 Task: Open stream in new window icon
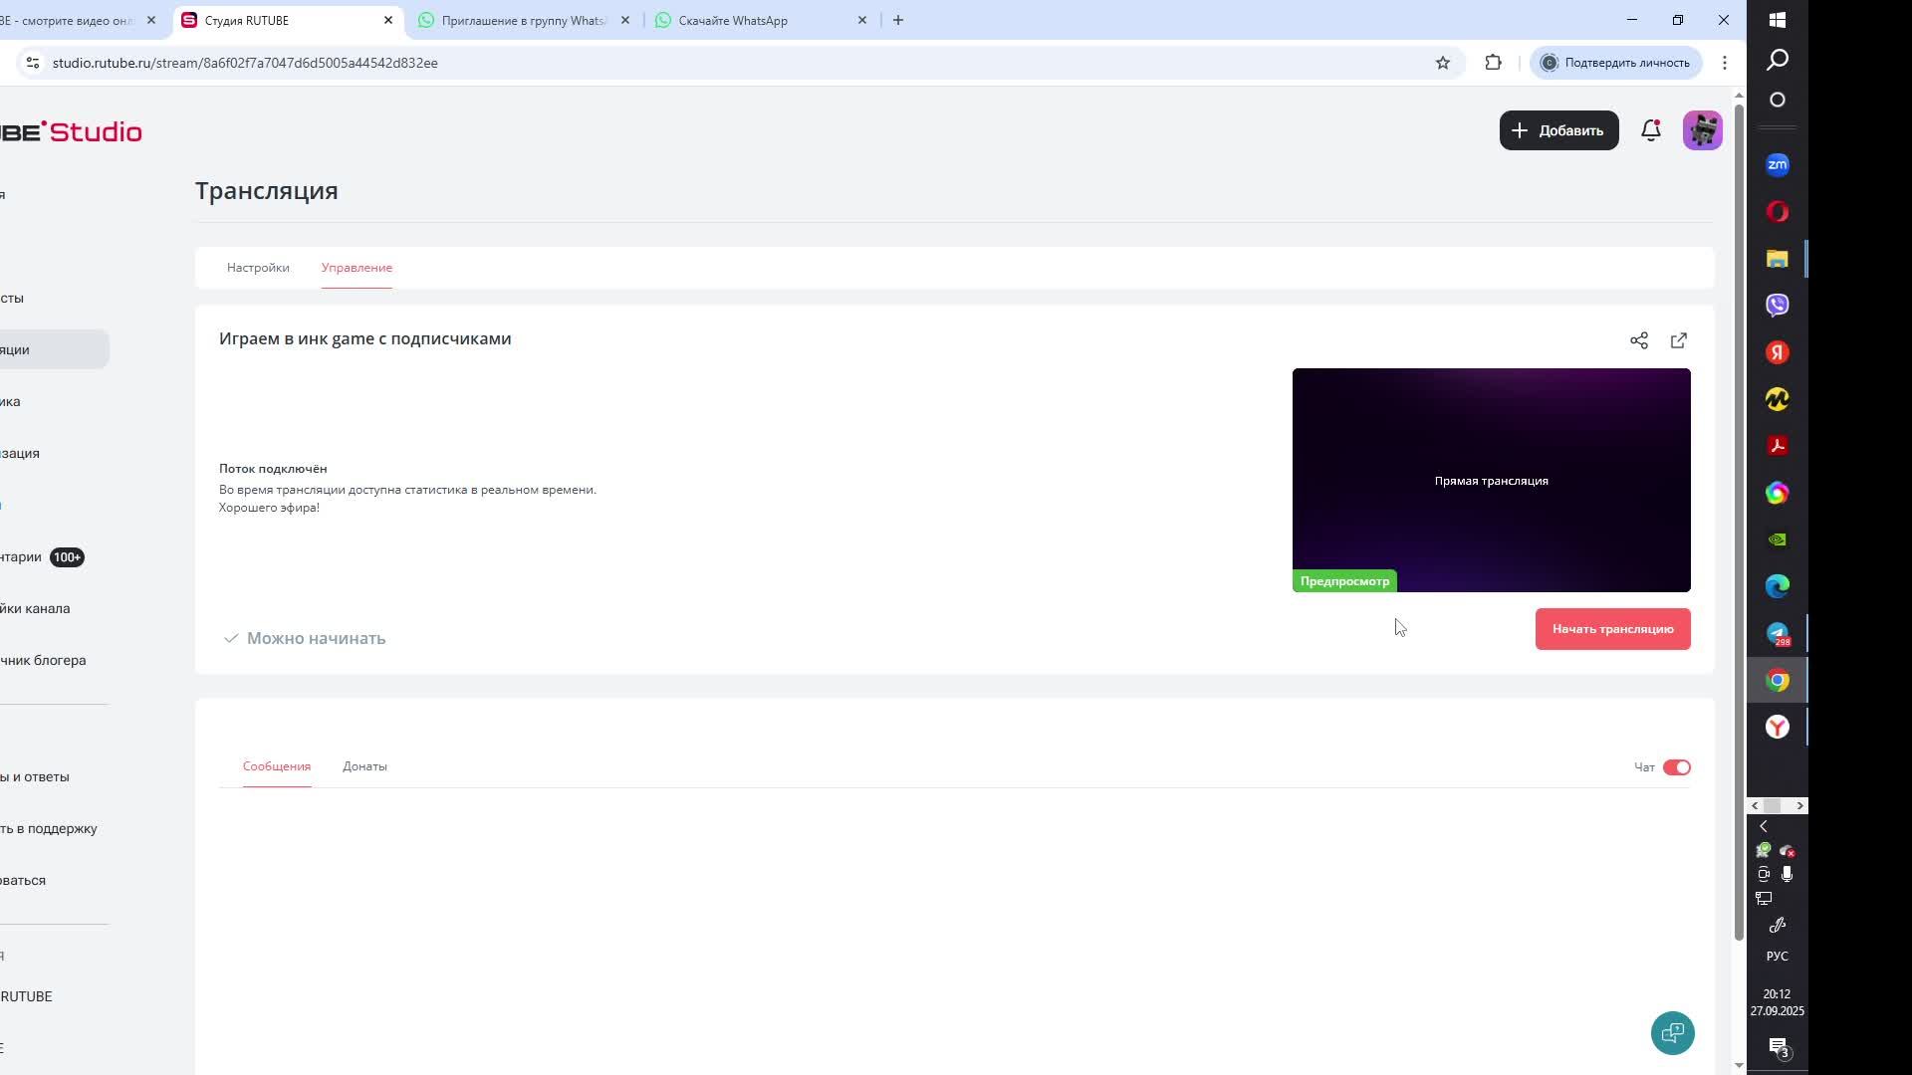(x=1678, y=340)
